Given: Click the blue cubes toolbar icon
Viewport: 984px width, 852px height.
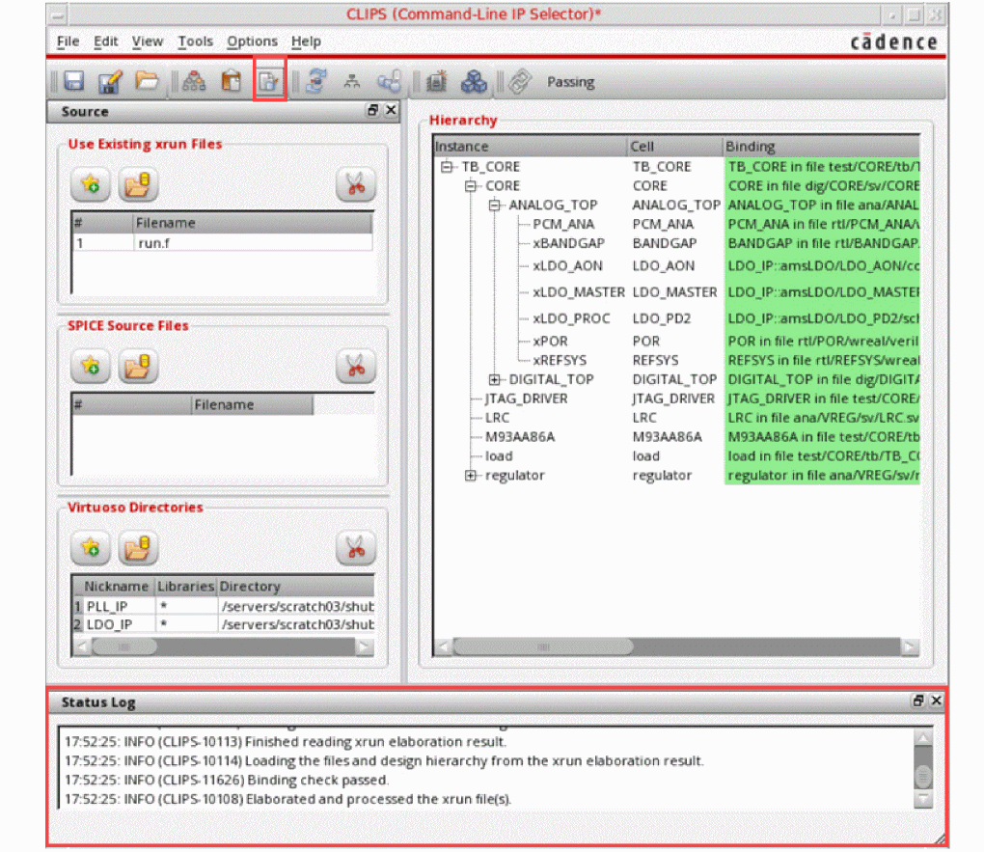Looking at the screenshot, I should (x=474, y=82).
